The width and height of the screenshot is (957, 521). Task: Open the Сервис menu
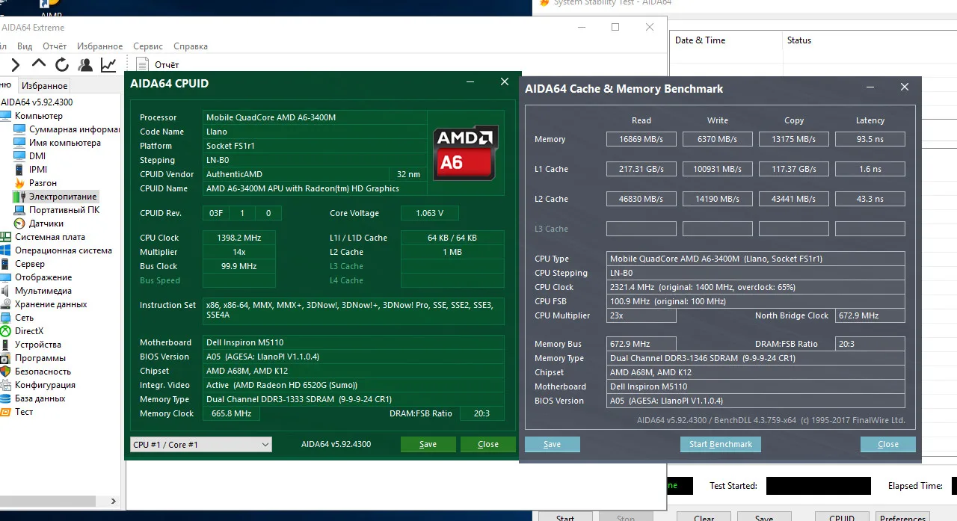148,46
